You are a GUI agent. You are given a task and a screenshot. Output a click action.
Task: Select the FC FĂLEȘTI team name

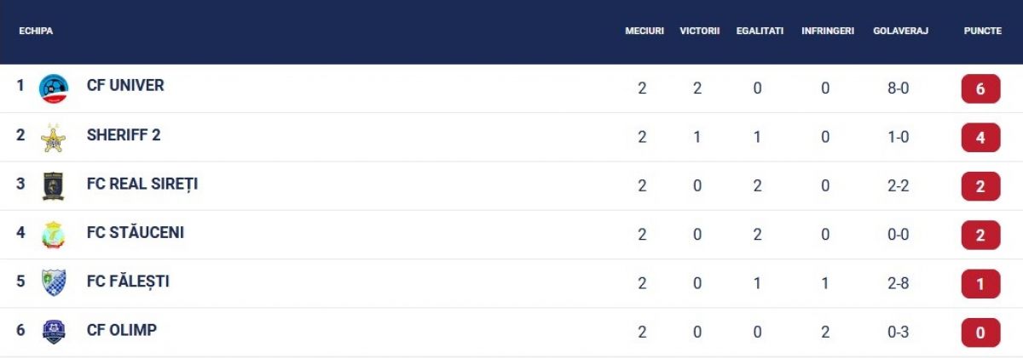coord(128,281)
